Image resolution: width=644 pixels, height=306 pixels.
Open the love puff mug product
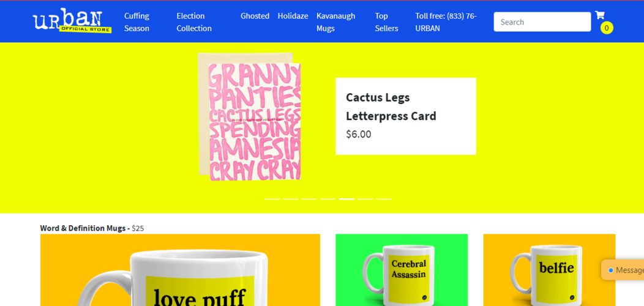point(180,270)
